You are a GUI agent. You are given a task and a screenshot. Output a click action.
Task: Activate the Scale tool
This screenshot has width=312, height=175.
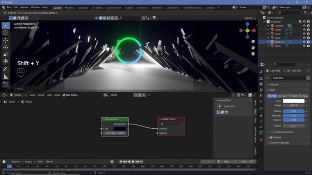pyautogui.click(x=6, y=54)
